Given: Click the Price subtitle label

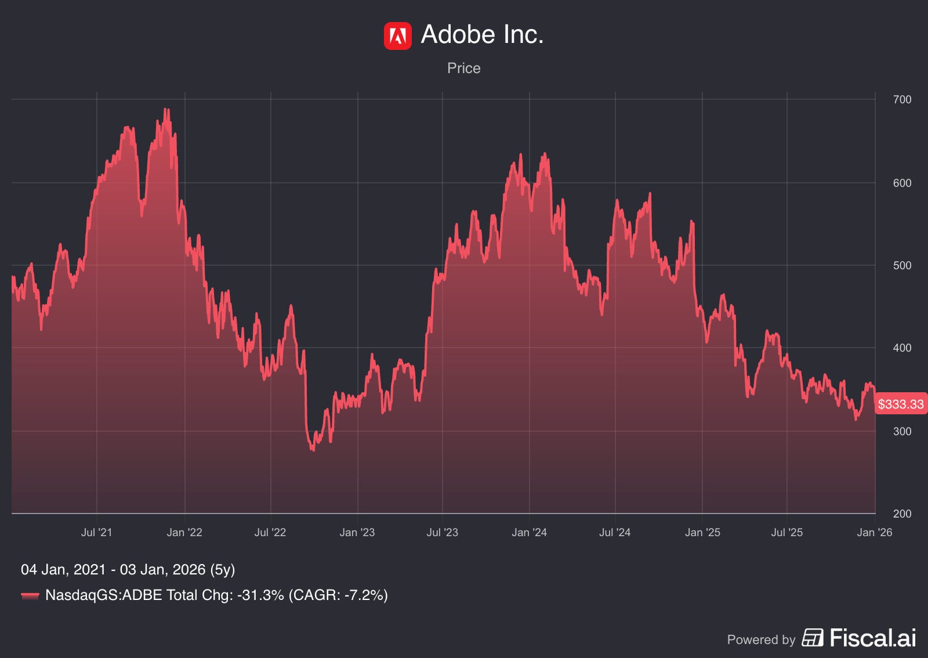Looking at the screenshot, I should (x=464, y=68).
